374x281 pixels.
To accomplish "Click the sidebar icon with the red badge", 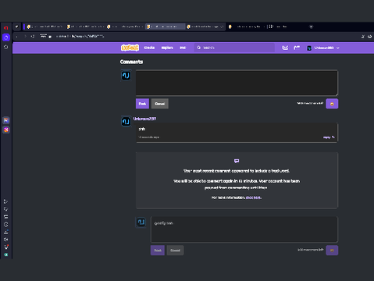I will (x=6, y=247).
